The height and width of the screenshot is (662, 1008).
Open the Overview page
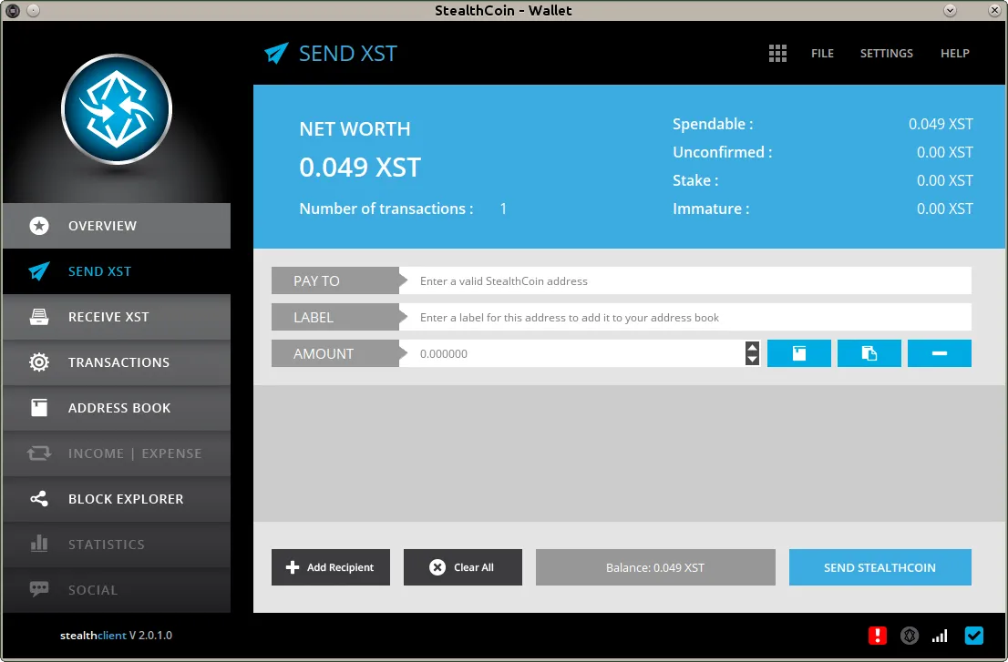[117, 226]
